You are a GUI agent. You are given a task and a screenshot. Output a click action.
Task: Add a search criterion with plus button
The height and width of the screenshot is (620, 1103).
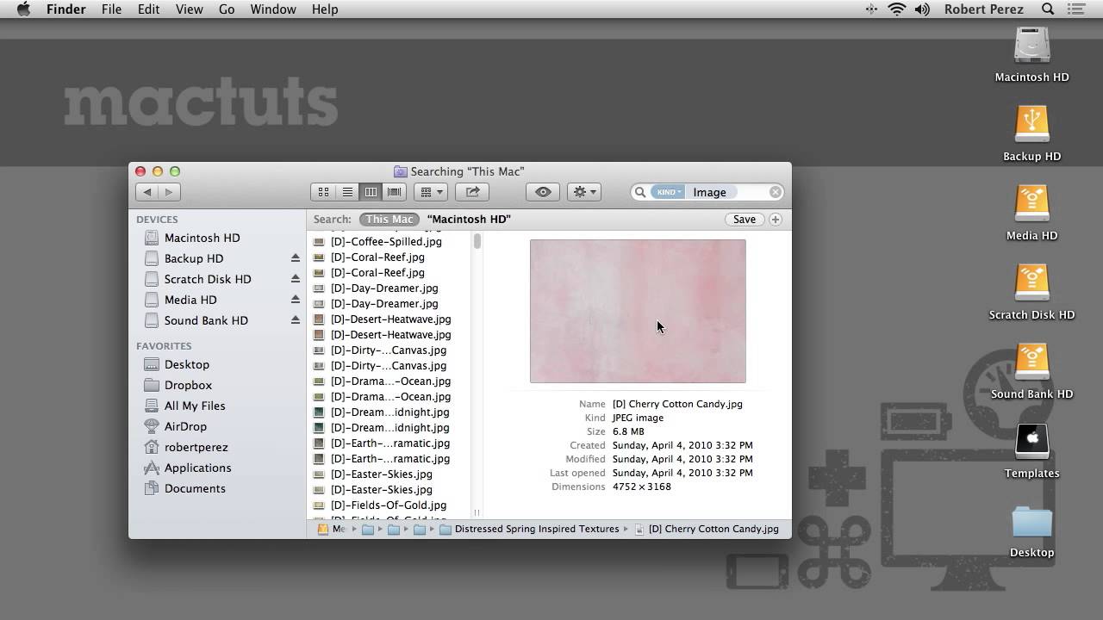tap(776, 220)
